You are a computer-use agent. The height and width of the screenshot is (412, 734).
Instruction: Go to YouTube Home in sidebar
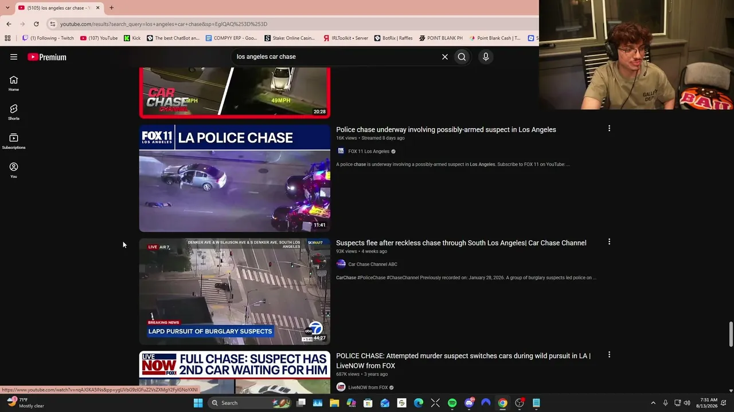point(14,84)
